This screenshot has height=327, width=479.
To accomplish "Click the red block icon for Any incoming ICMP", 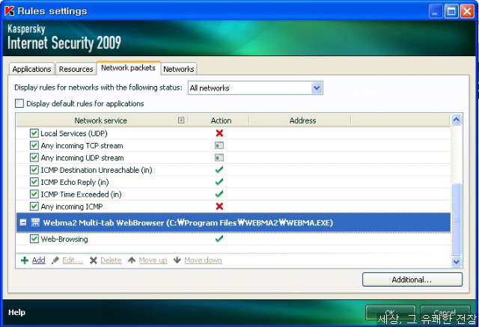I will (219, 207).
